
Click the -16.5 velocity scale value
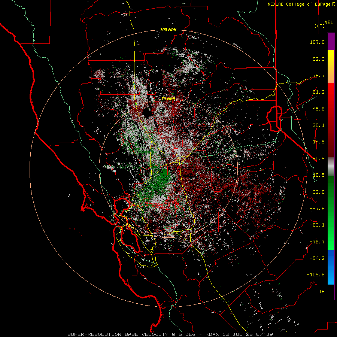tap(317, 175)
